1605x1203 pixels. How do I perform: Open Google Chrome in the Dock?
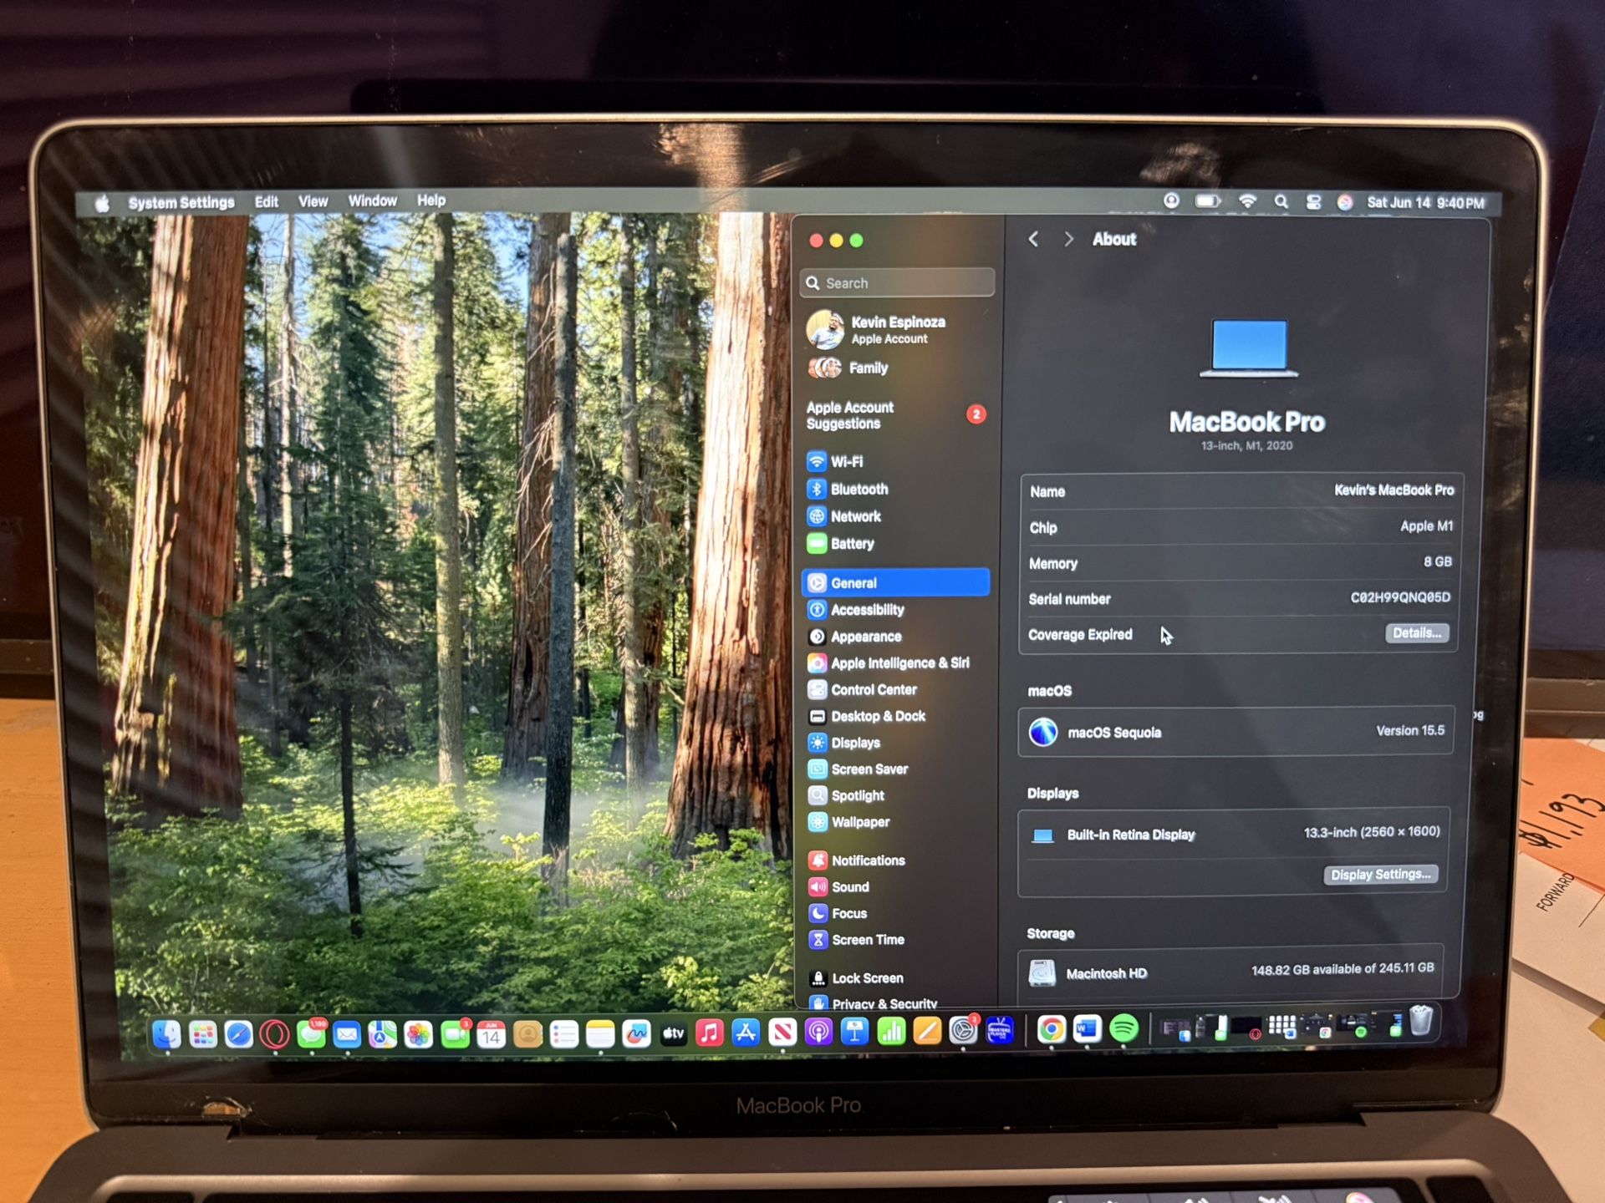pos(1052,1029)
